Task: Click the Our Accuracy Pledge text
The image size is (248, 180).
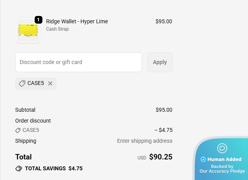Action: click(x=222, y=171)
